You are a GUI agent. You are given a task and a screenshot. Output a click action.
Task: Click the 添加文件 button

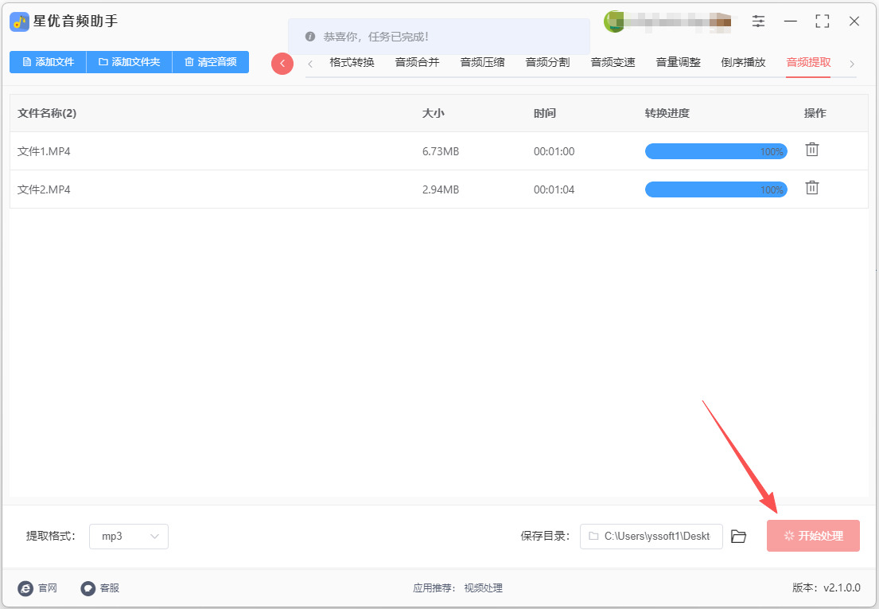pos(49,62)
